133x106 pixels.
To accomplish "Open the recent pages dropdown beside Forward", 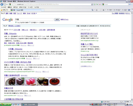I will tap(7, 4).
